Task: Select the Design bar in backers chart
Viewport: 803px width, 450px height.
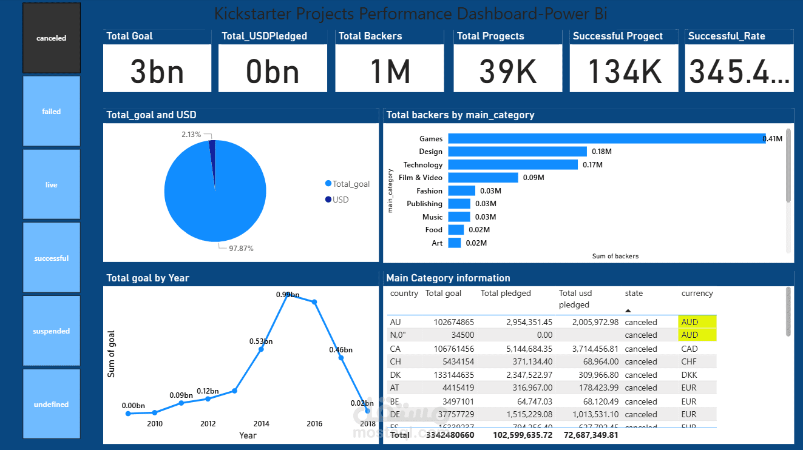Action: click(x=518, y=152)
